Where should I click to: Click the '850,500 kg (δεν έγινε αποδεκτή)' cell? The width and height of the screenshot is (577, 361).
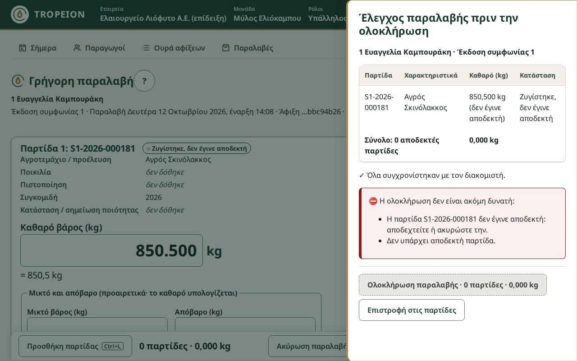(x=489, y=107)
